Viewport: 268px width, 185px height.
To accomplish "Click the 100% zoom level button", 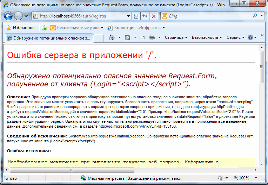I will coord(241,178).
